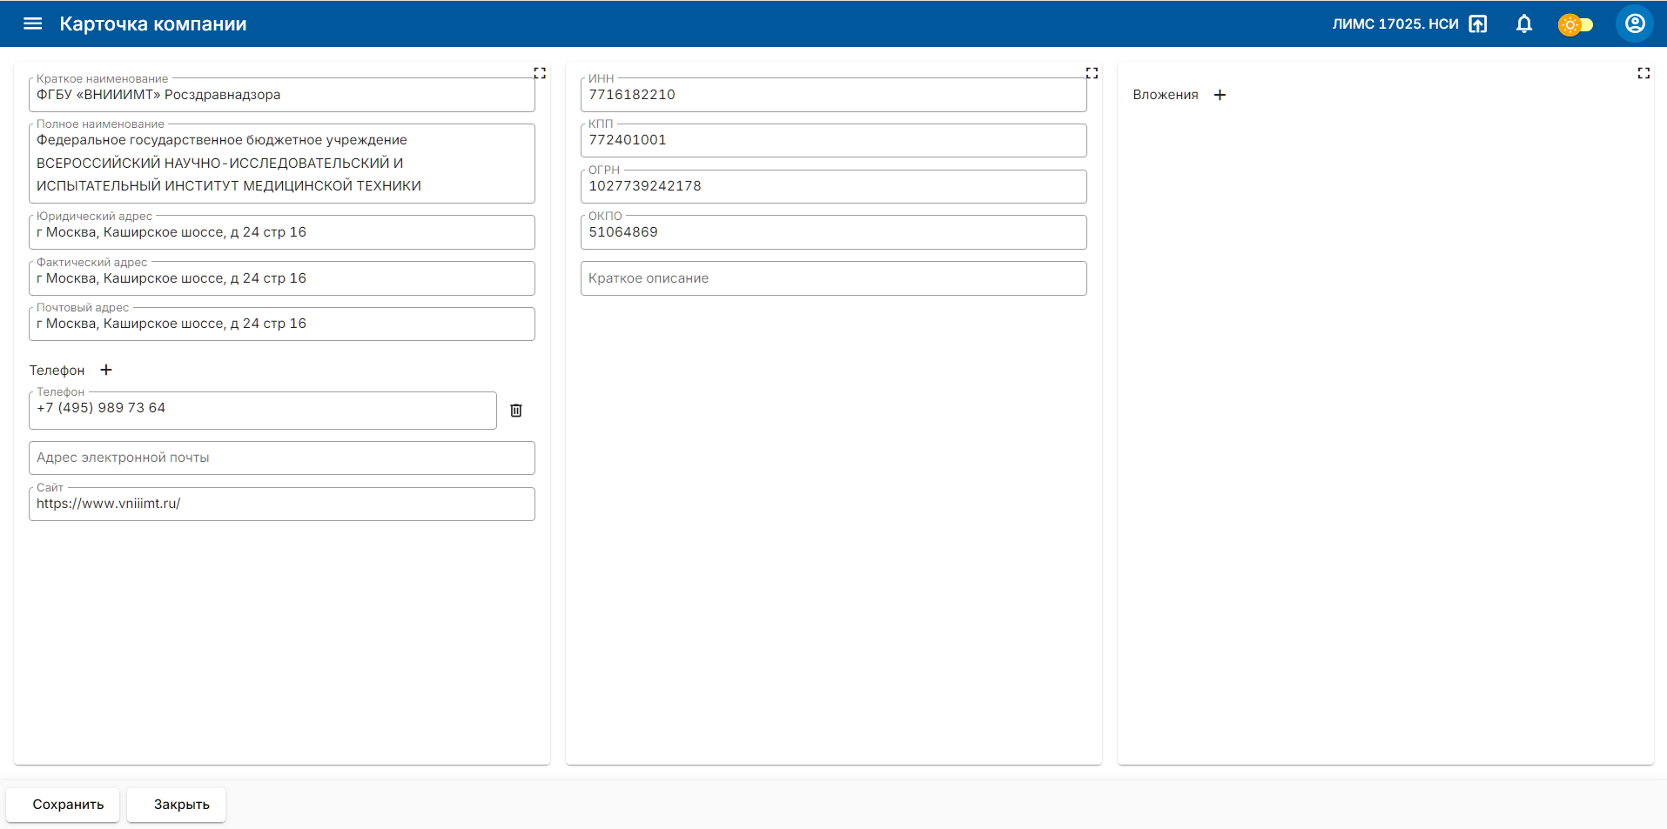Click the notifications bell icon
The height and width of the screenshot is (829, 1667).
point(1523,23)
